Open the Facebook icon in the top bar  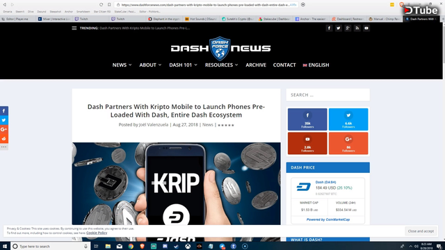click(x=329, y=28)
